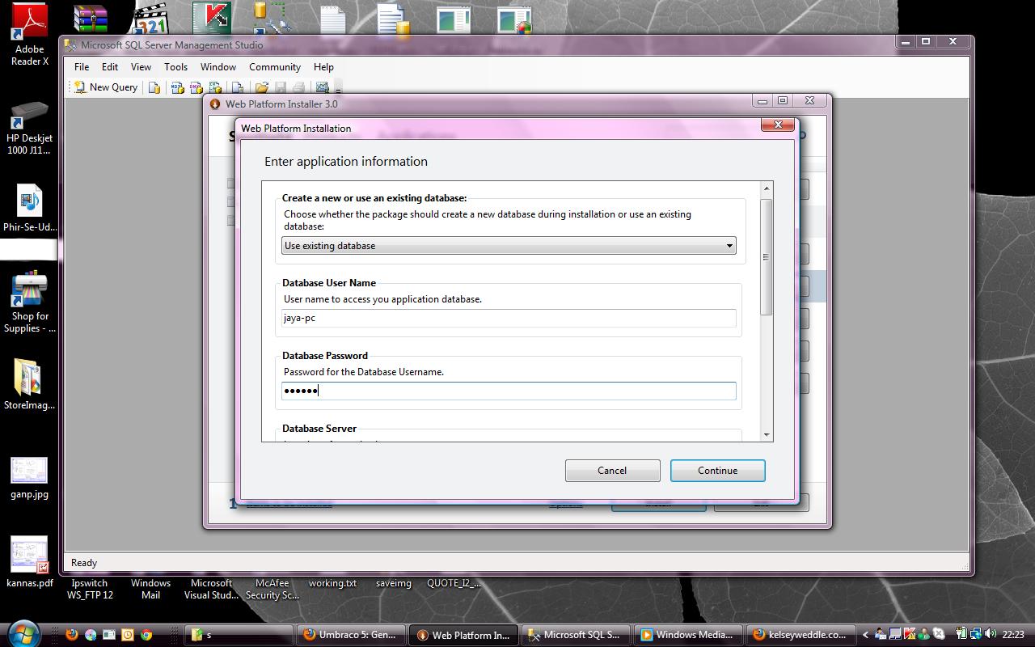
Task: Click the working.txt desktop label
Action: pyautogui.click(x=332, y=583)
